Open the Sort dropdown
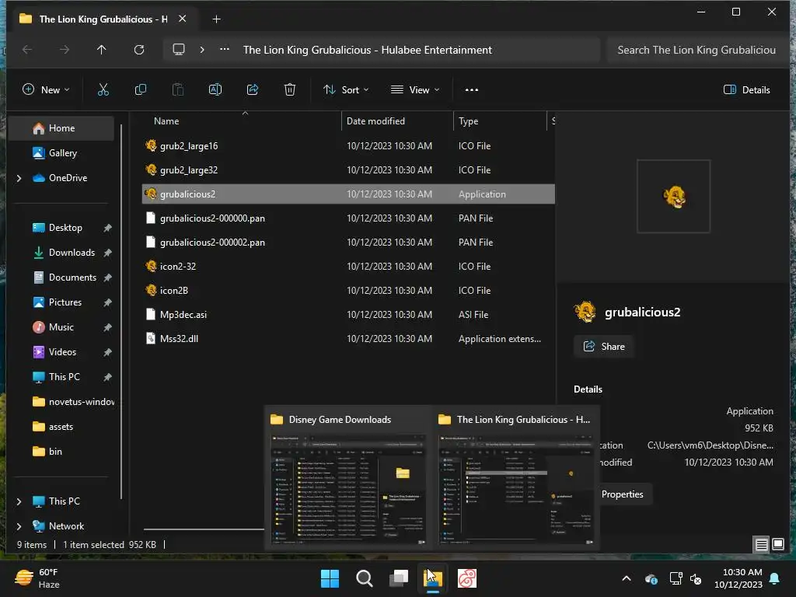The height and width of the screenshot is (597, 796). [x=346, y=90]
